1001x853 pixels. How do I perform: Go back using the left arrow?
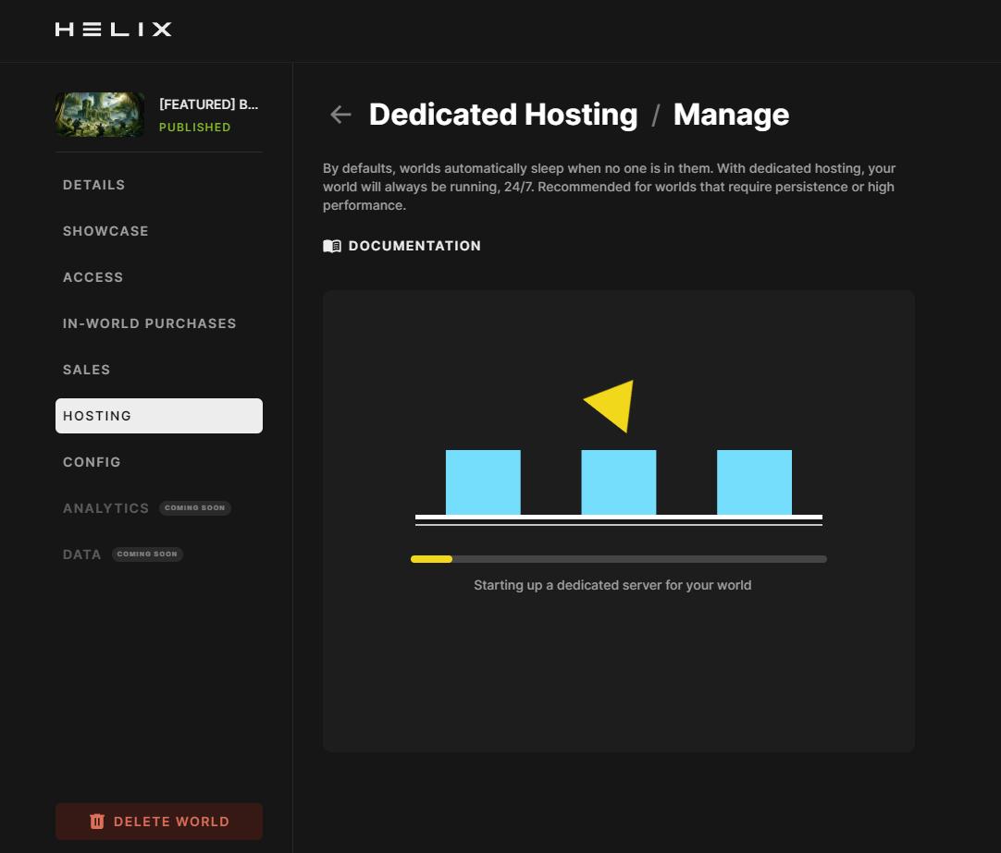(x=341, y=115)
